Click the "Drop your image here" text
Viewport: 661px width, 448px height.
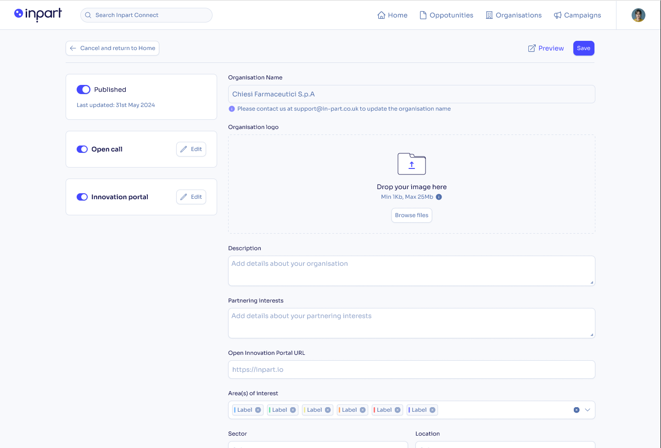(412, 187)
